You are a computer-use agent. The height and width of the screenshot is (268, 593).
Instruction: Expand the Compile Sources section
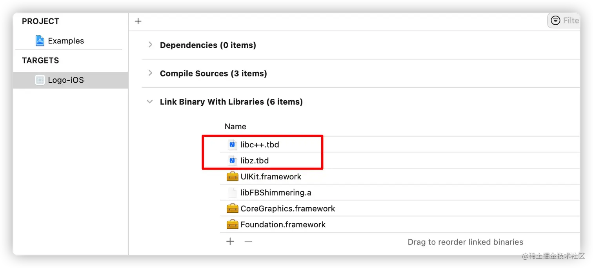[x=150, y=73]
